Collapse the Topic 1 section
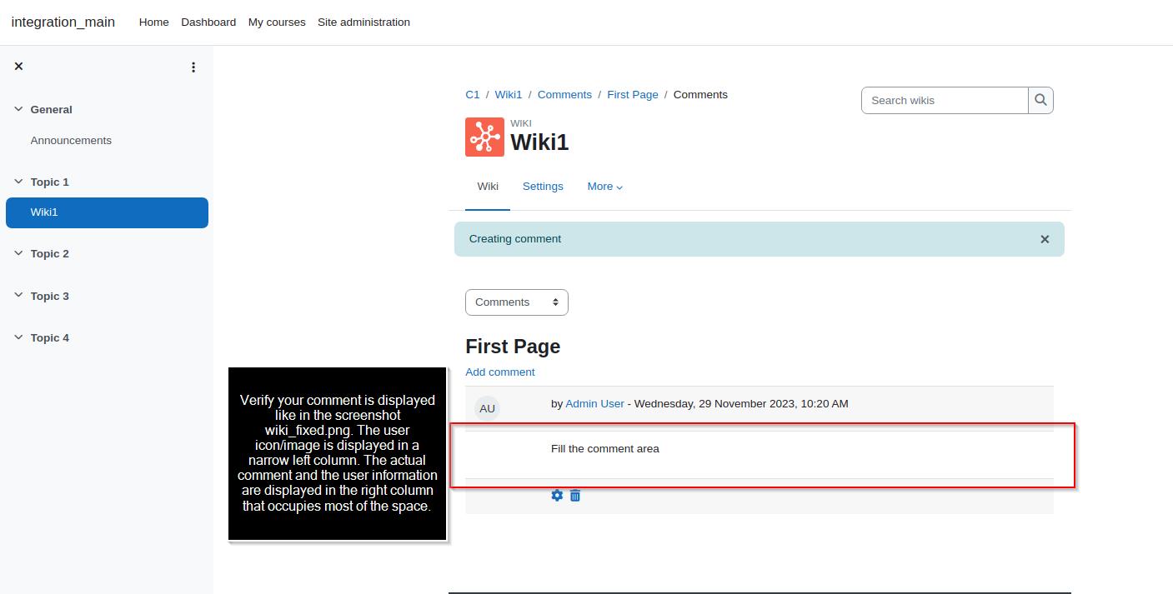The width and height of the screenshot is (1173, 594). coord(18,182)
